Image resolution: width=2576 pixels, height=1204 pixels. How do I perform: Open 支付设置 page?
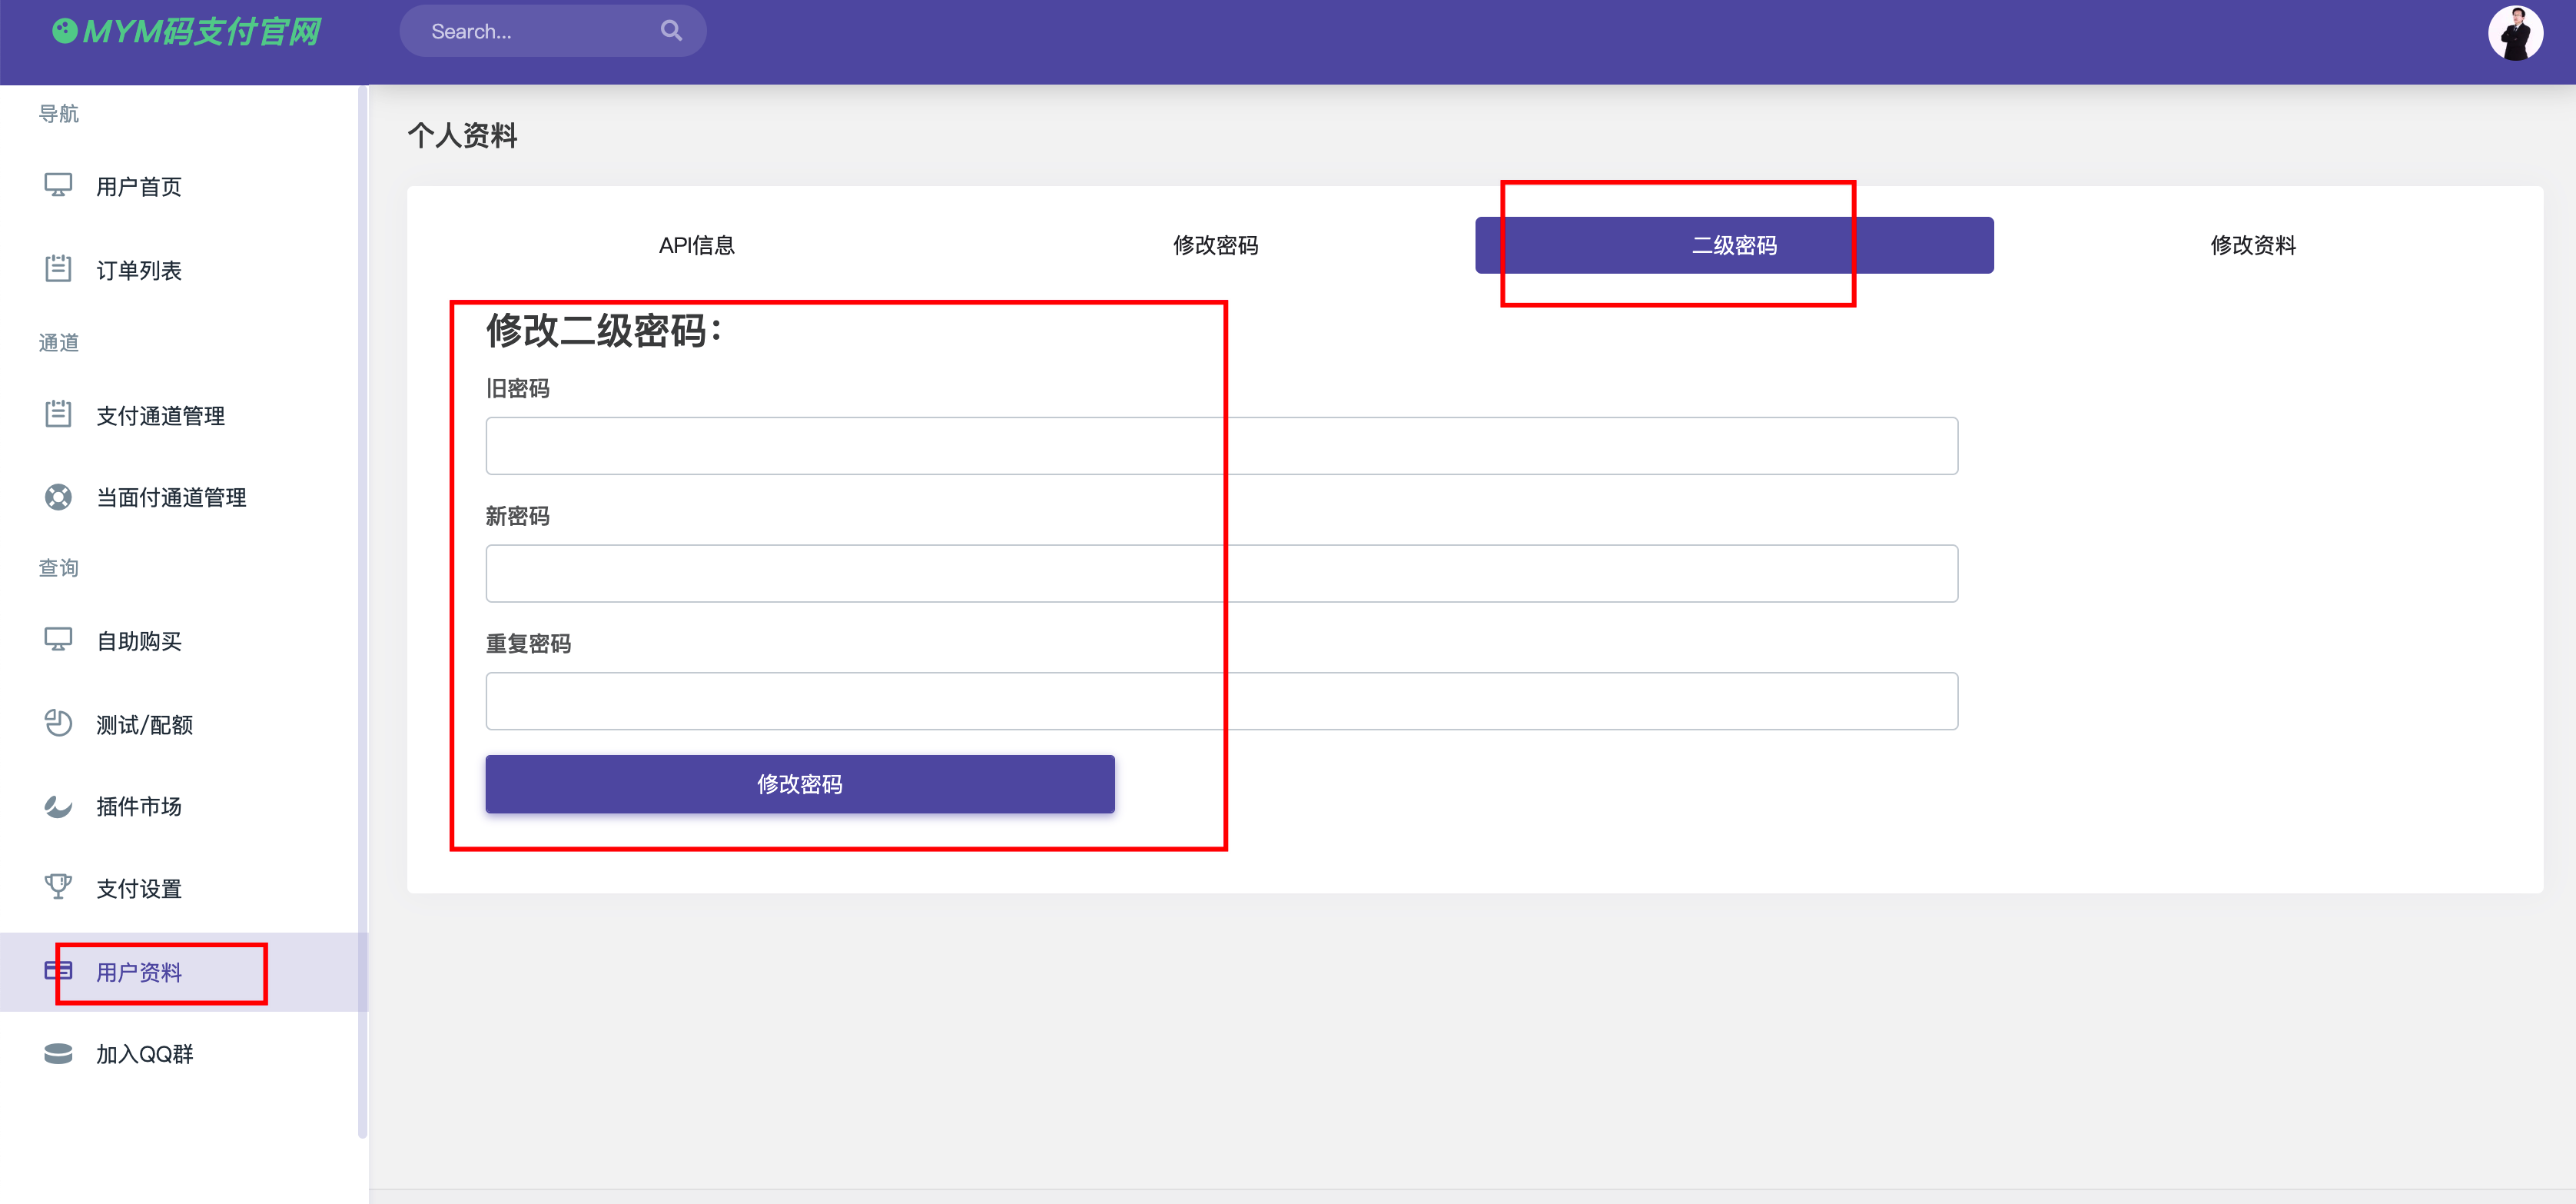point(139,889)
